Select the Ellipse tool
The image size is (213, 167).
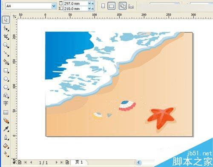[6, 79]
